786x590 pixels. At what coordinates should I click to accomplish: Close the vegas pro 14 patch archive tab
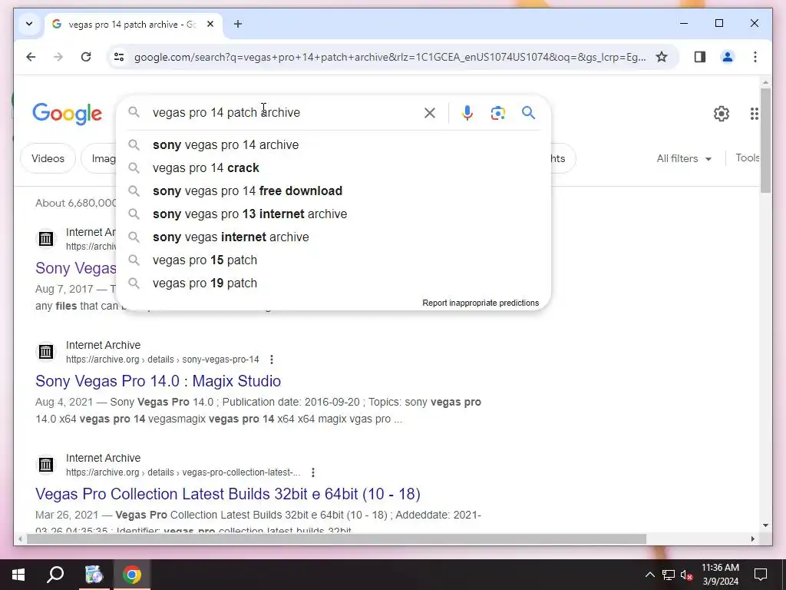[210, 24]
